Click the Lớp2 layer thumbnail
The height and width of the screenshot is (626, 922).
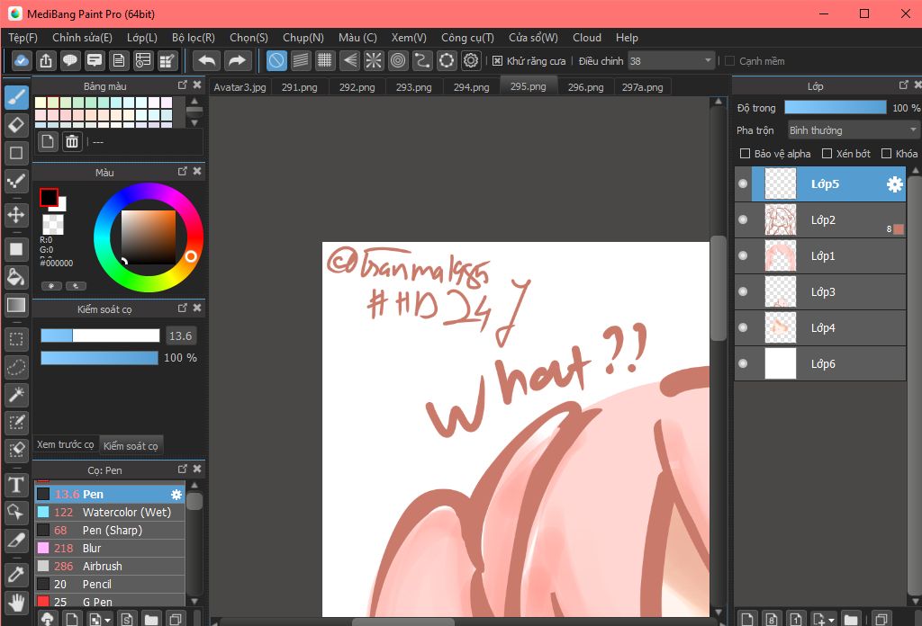coord(781,219)
